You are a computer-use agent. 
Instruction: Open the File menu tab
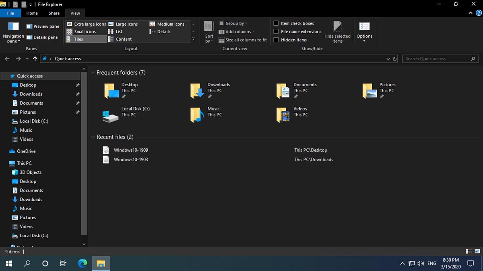10,13
